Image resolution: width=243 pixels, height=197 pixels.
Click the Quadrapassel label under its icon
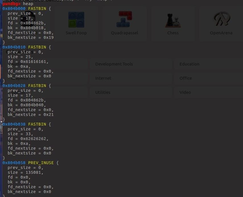124,33
